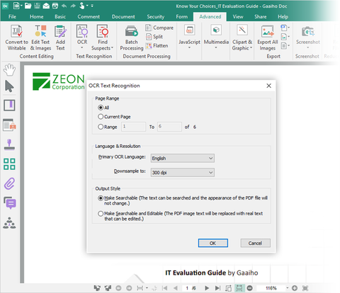Cancel the OCR Text Recognition dialog
340x293 pixels.
coord(255,243)
